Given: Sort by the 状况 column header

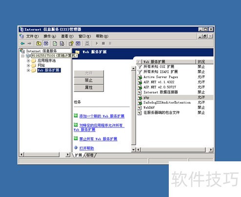Looking at the screenshot, I should coord(204,62).
